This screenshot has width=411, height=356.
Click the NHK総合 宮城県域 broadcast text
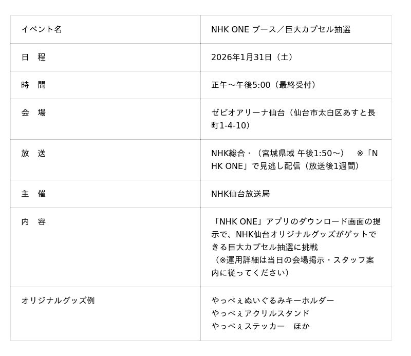point(277,153)
